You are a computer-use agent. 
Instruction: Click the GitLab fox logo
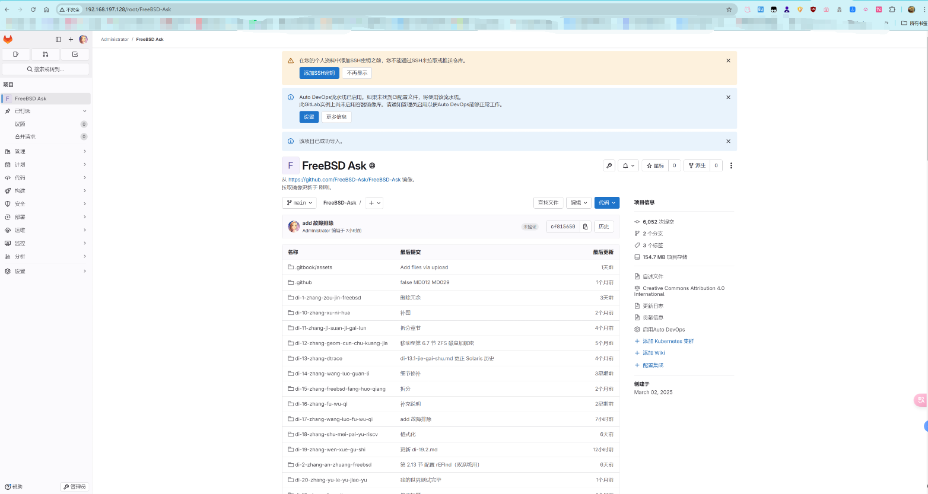[x=8, y=39]
